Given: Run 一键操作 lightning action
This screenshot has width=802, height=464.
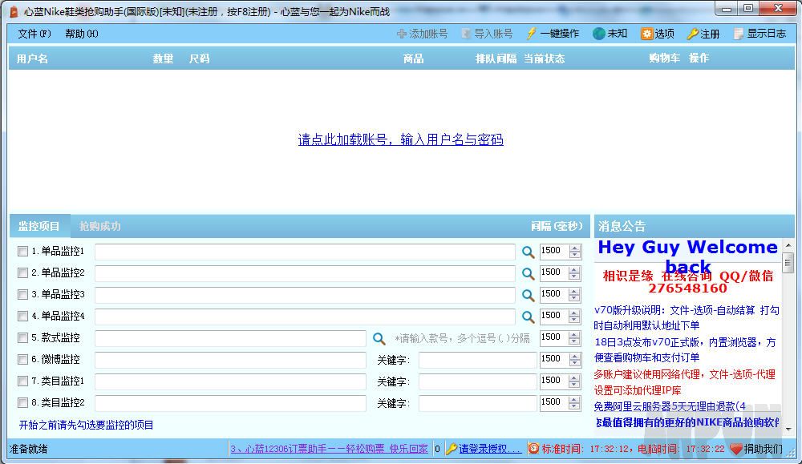Looking at the screenshot, I should click(532, 34).
